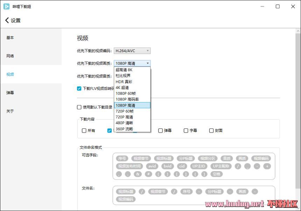The image size is (301, 211).
Task: Toggle the 下载FLV视频后转码 checkbox
Action: click(x=79, y=89)
